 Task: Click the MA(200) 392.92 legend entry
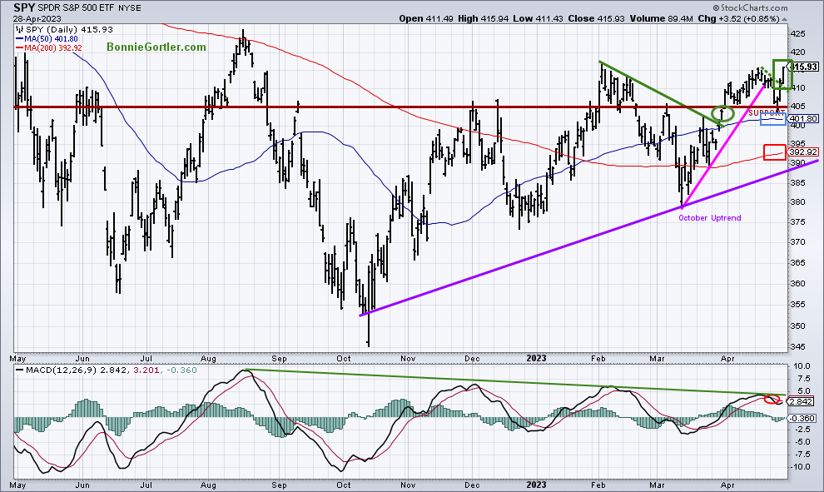pyautogui.click(x=49, y=47)
